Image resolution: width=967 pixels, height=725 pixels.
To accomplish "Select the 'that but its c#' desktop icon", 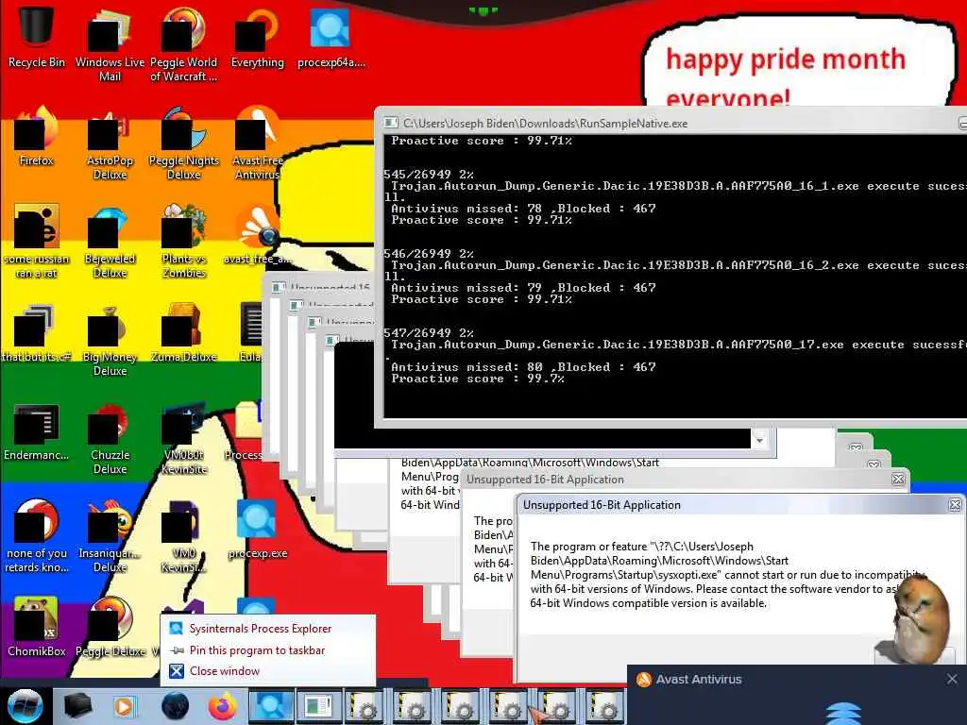I will [x=37, y=333].
